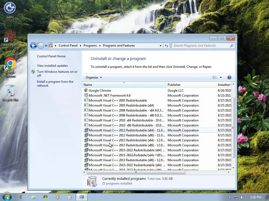The width and height of the screenshot is (269, 201).
Task: Click the installed programs icon in details pane
Action: click(x=92, y=181)
